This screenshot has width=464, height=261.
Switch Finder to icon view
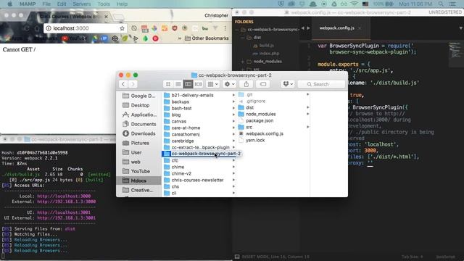click(168, 84)
